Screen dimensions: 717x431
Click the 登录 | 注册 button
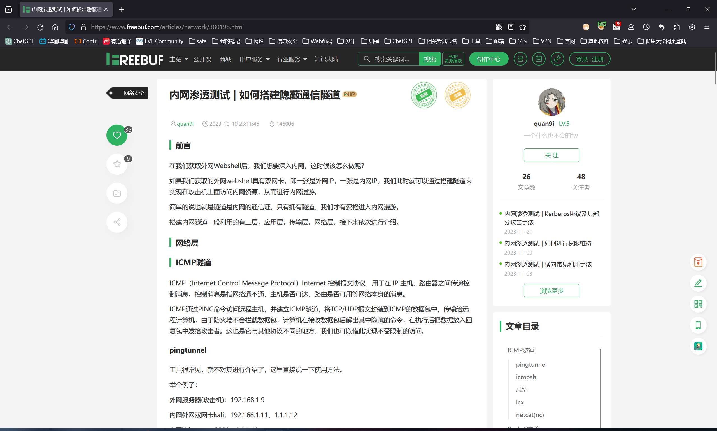click(x=590, y=59)
